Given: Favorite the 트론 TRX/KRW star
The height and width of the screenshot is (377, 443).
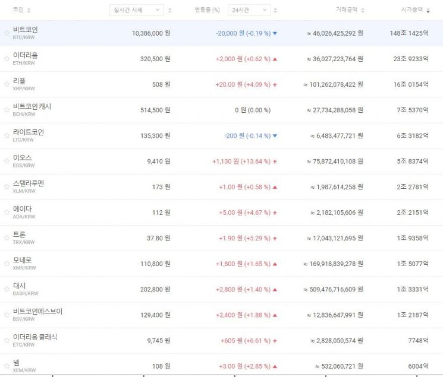Looking at the screenshot, I should 7,238.
